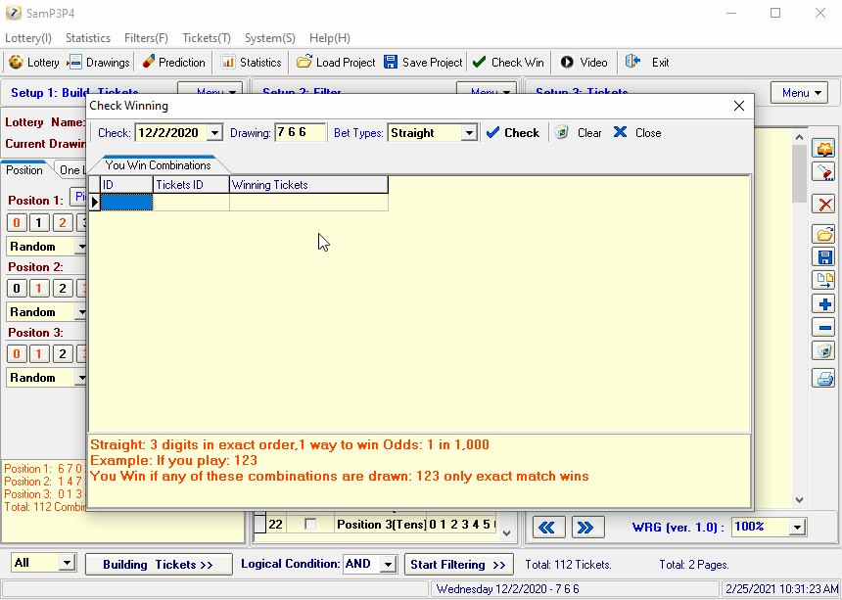
Task: Open the Lottery(l) menu
Action: [28, 38]
